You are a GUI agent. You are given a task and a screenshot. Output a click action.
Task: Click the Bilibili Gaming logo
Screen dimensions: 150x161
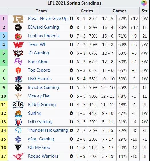coord(18,105)
